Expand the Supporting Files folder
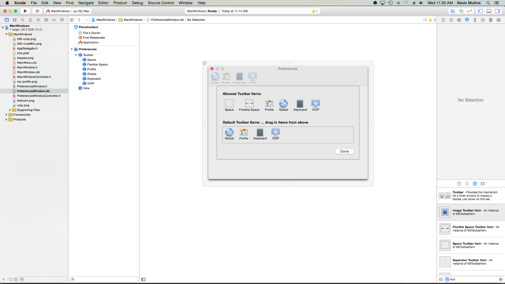Image resolution: width=505 pixels, height=284 pixels. tap(10, 110)
